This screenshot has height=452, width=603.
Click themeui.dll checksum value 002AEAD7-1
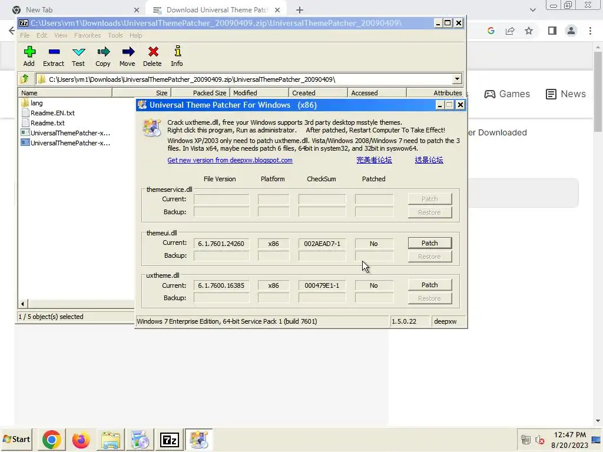[322, 244]
